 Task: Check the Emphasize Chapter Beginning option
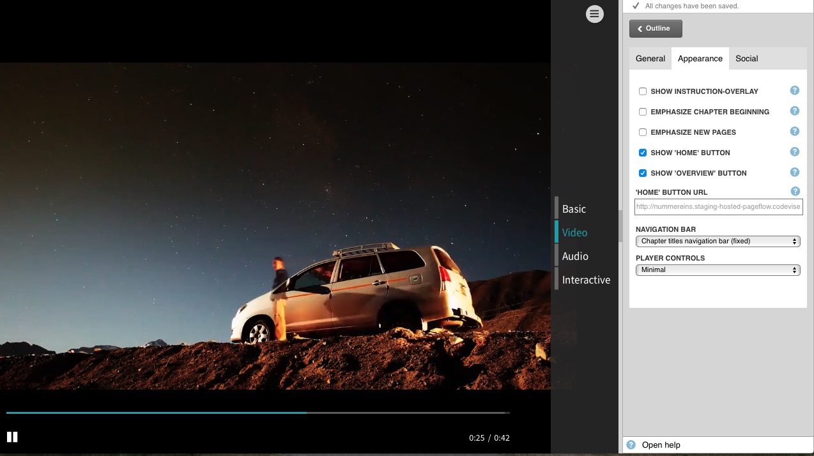click(x=643, y=112)
